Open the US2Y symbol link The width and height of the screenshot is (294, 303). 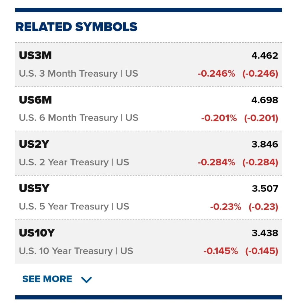(x=34, y=144)
